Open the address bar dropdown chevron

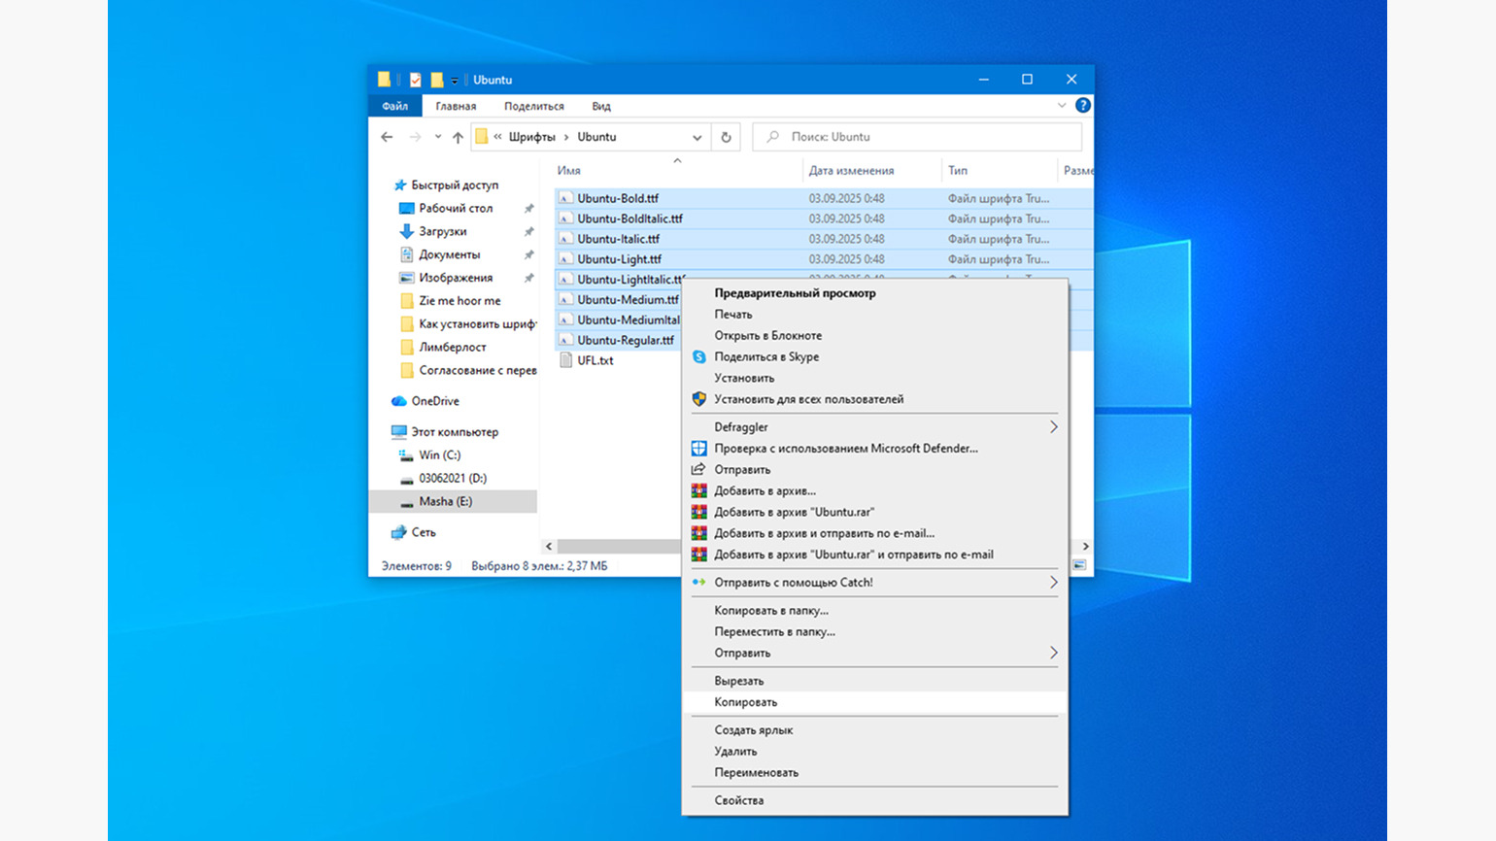pyautogui.click(x=697, y=137)
